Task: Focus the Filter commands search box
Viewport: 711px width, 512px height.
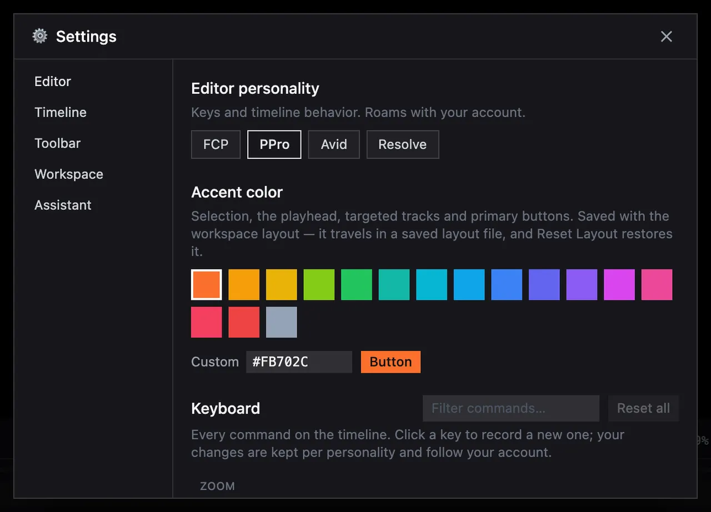Action: [511, 408]
